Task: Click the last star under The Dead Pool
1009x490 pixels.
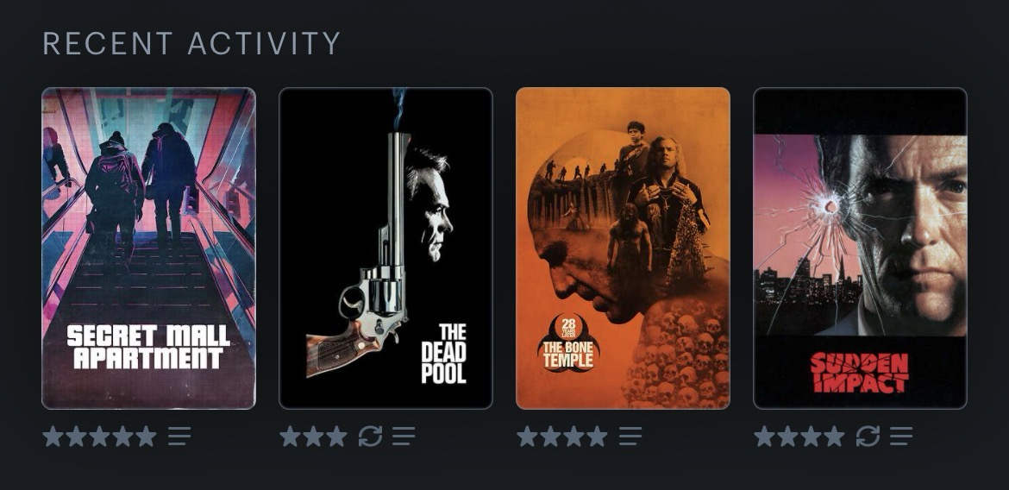Action: (x=336, y=436)
